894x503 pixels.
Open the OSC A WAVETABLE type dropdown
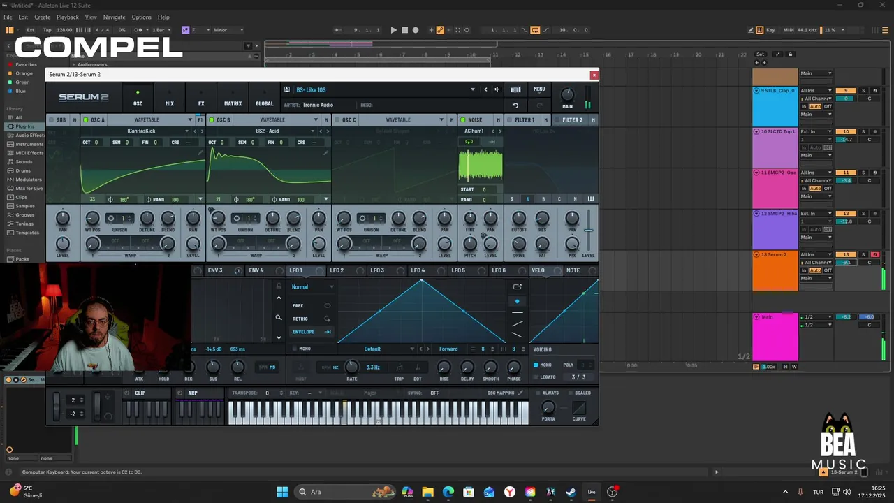click(189, 120)
